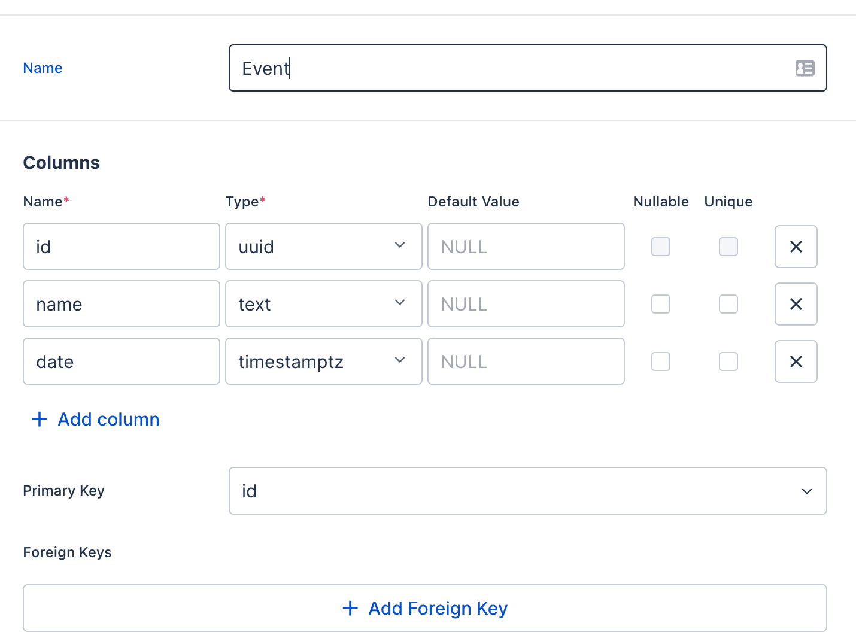
Task: Enable Nullable for the id column
Action: 660,247
